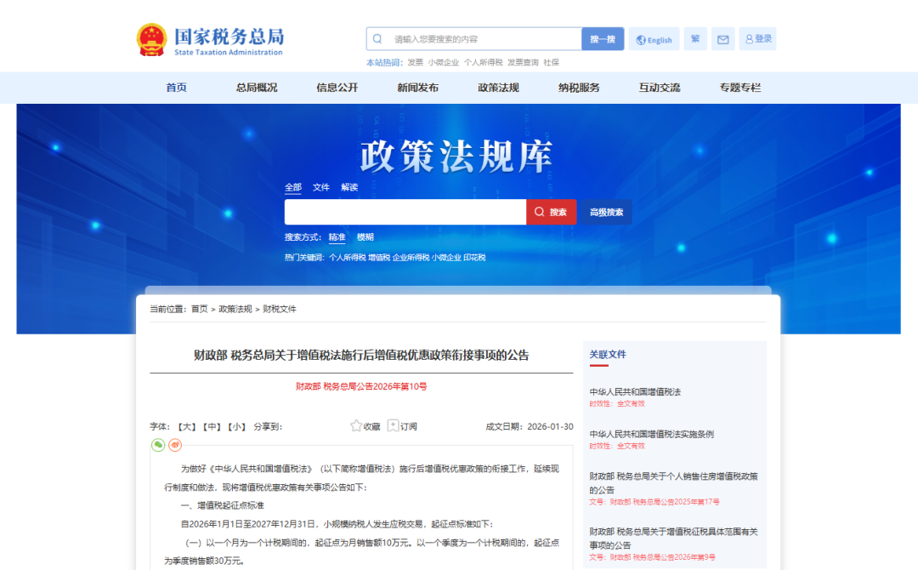Viewport: 918px width, 570px height.
Task: Click the 高级搜索 advanced search button
Action: point(606,211)
